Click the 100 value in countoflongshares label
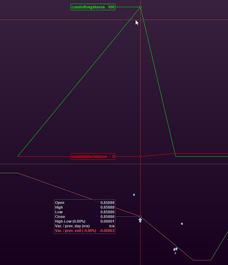The height and width of the screenshot is (265, 228). (111, 7)
